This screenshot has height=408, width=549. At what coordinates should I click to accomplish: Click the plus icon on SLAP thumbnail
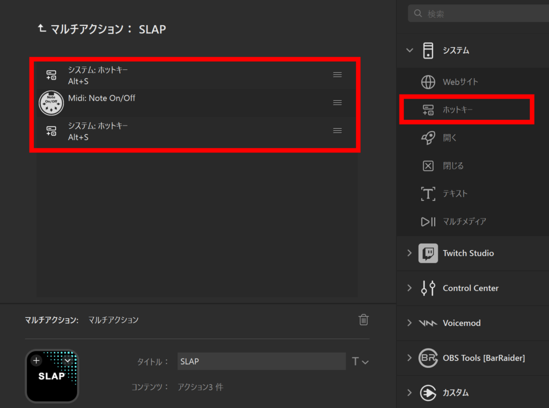(36, 361)
